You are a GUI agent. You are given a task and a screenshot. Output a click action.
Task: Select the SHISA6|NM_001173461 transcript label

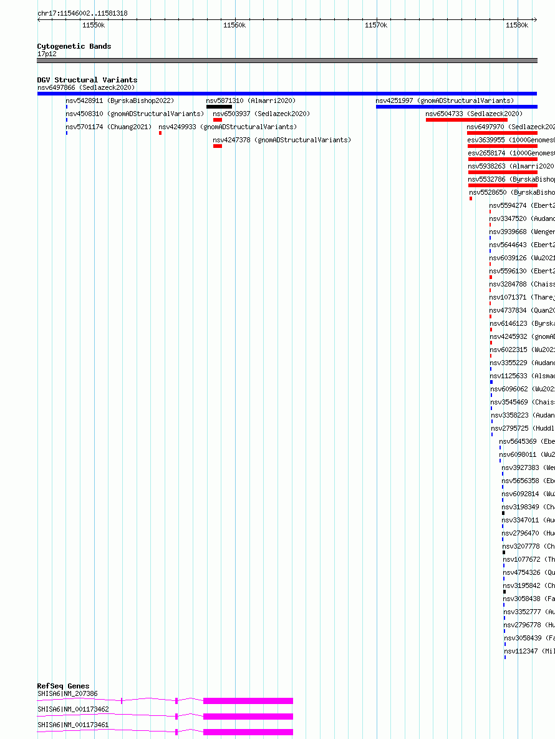tap(73, 725)
